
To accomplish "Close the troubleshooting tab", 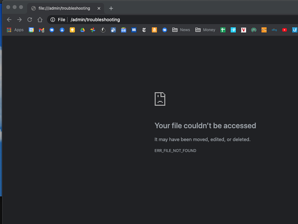I will pos(99,8).
